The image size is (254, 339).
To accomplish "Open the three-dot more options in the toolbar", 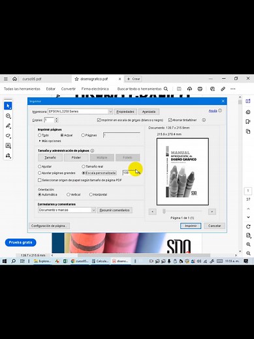I will point(233,89).
